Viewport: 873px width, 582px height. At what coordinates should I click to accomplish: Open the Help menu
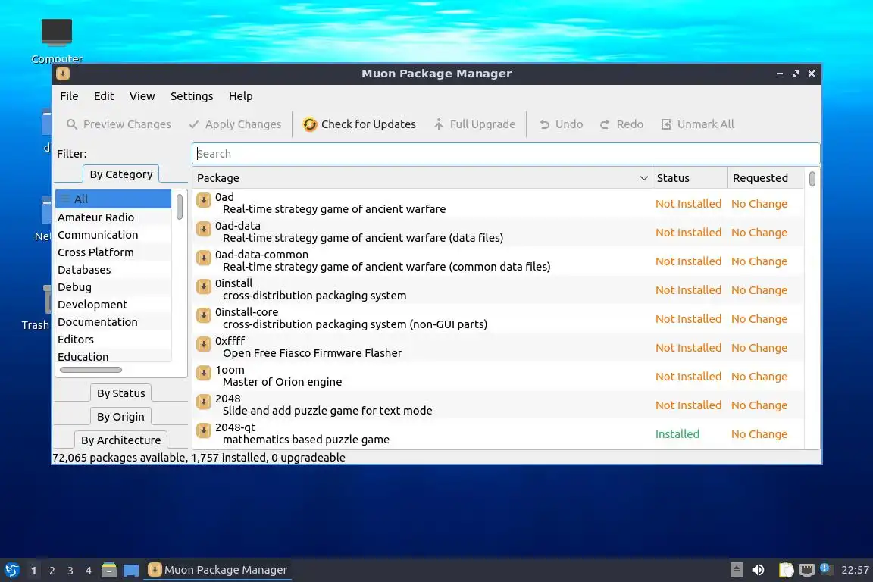[x=240, y=96]
